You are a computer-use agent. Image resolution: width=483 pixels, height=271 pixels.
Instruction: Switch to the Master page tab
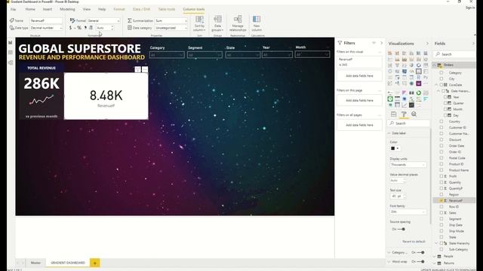(35, 263)
